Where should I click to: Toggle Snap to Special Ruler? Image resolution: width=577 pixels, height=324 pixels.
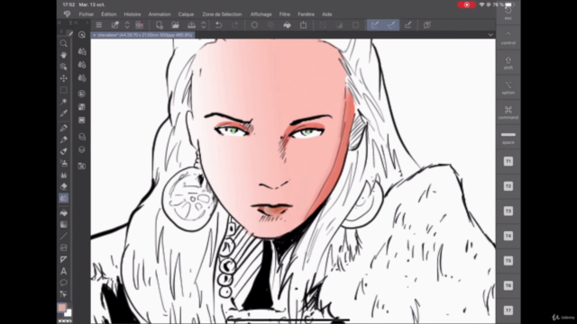click(x=391, y=25)
